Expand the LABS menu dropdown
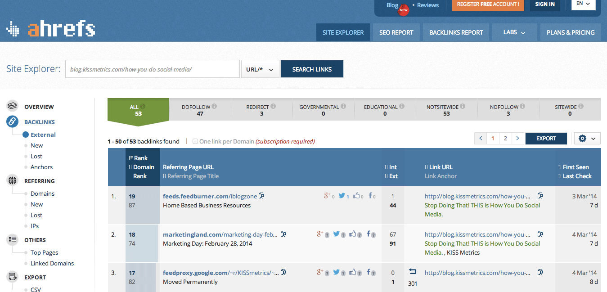This screenshot has height=292, width=607. point(514,32)
